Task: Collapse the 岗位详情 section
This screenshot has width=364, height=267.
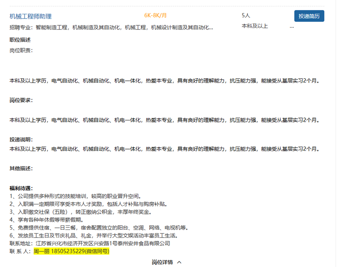Action: click(x=162, y=262)
